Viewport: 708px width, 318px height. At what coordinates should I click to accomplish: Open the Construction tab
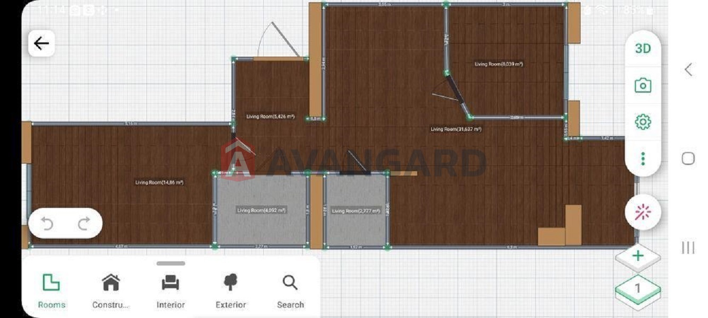click(x=110, y=290)
